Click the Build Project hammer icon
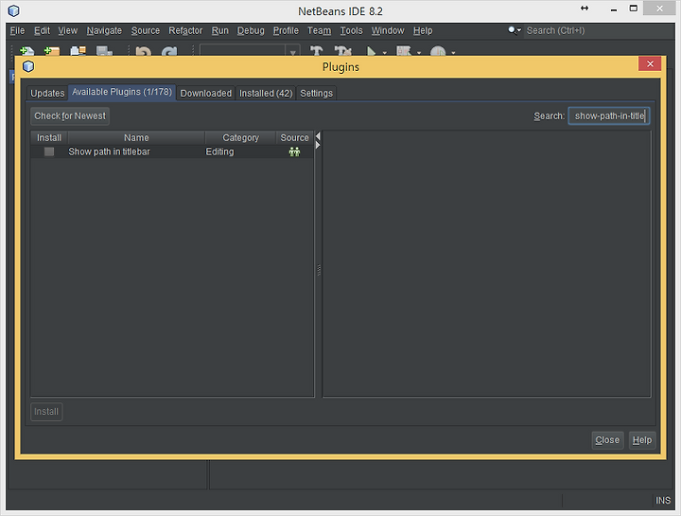The image size is (681, 516). 317,51
